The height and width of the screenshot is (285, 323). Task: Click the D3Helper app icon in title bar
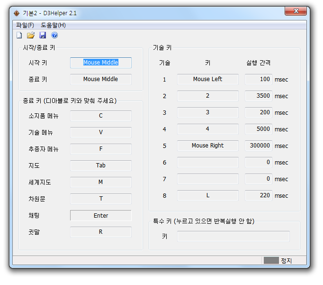pos(17,13)
